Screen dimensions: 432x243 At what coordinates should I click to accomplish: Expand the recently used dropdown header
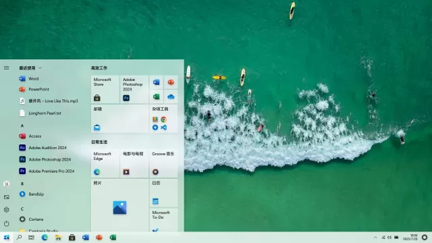pyautogui.click(x=30, y=67)
